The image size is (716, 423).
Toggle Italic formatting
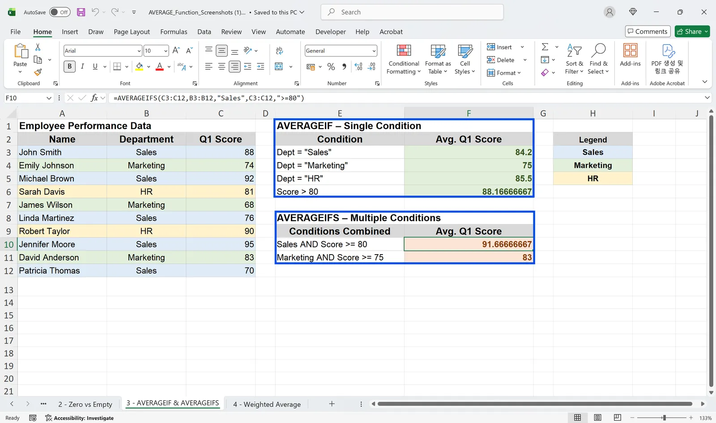coord(82,67)
